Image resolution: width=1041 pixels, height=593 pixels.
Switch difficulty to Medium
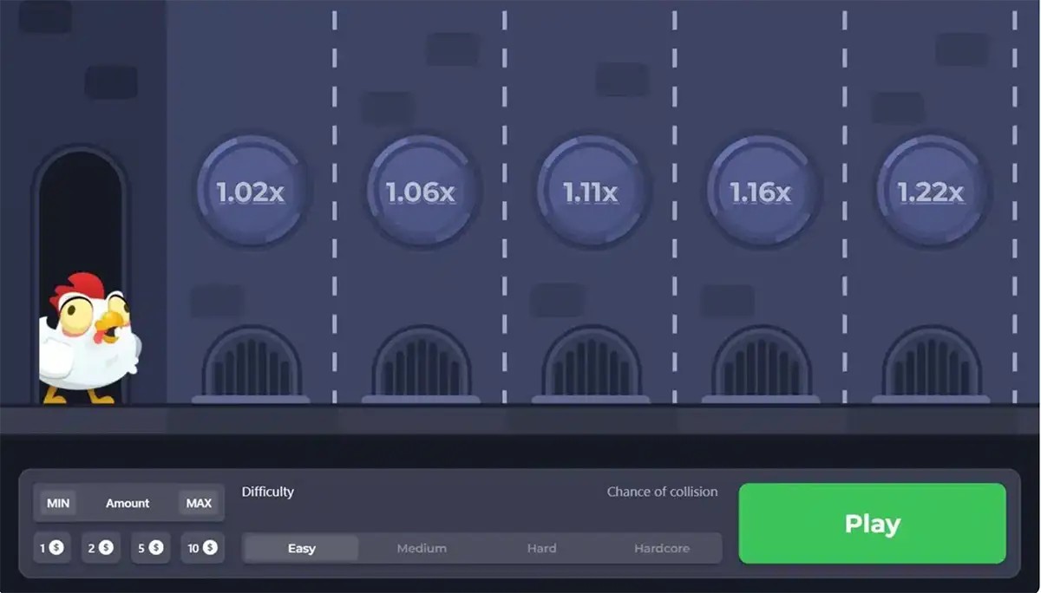click(x=422, y=548)
